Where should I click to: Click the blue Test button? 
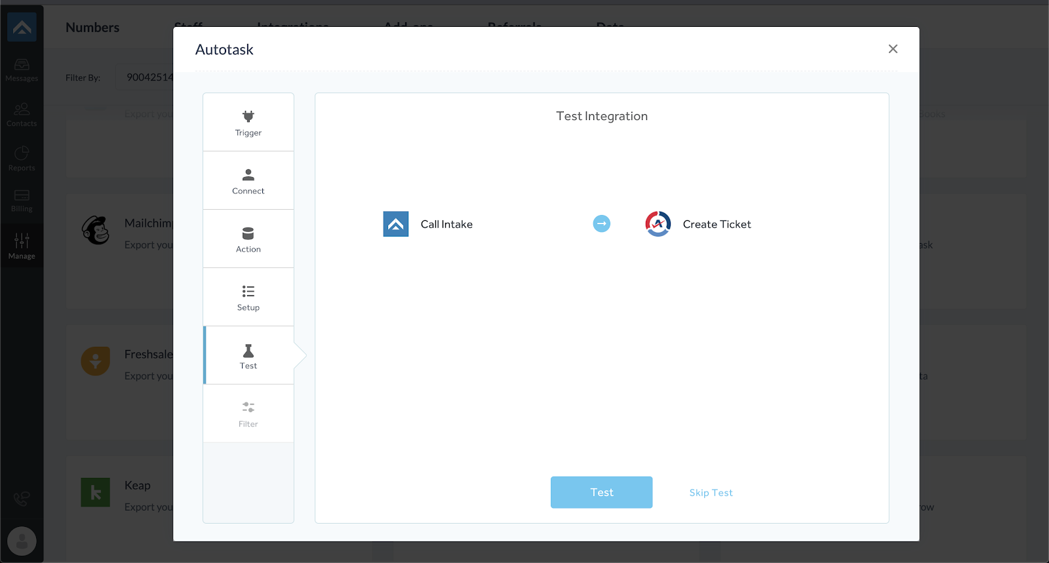point(601,492)
